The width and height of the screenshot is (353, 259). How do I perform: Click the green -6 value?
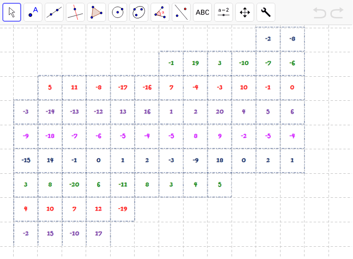point(292,63)
